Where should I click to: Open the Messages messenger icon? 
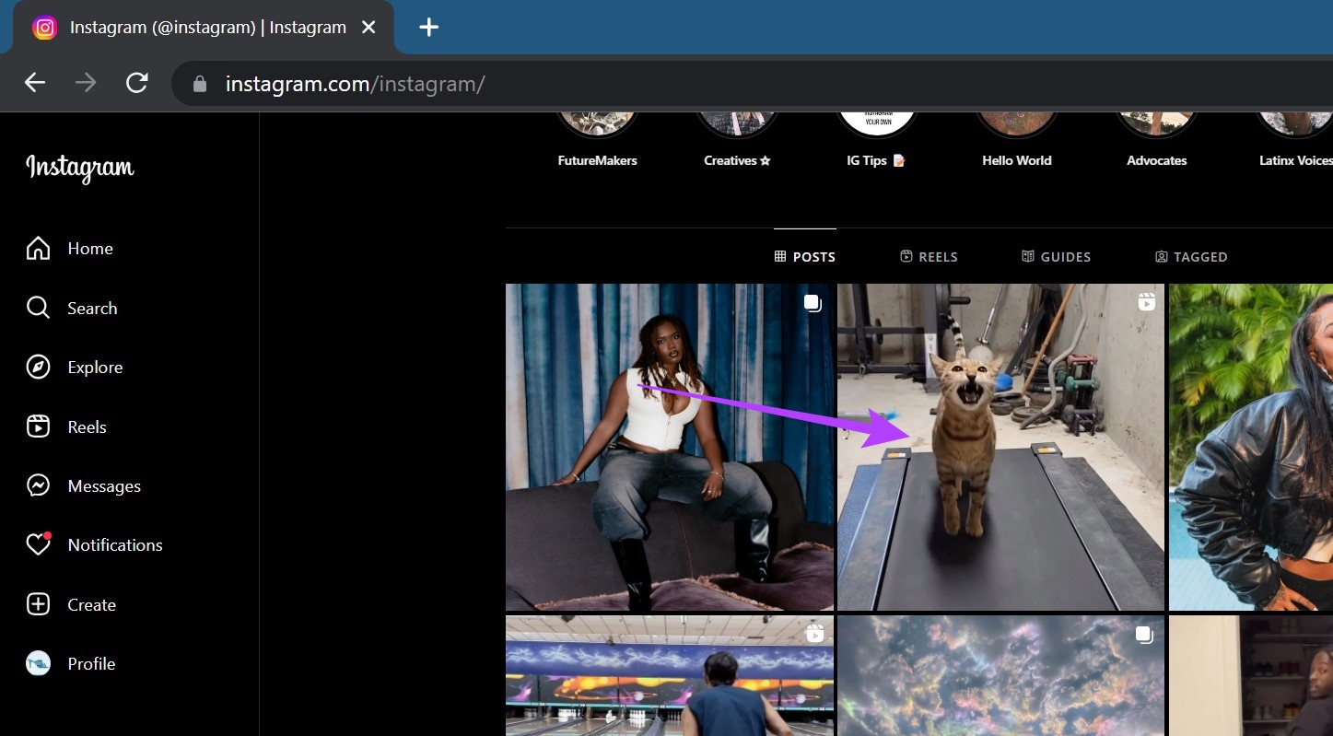[x=38, y=485]
